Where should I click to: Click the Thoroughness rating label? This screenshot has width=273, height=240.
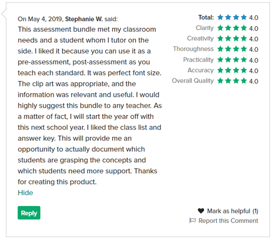[x=193, y=49]
